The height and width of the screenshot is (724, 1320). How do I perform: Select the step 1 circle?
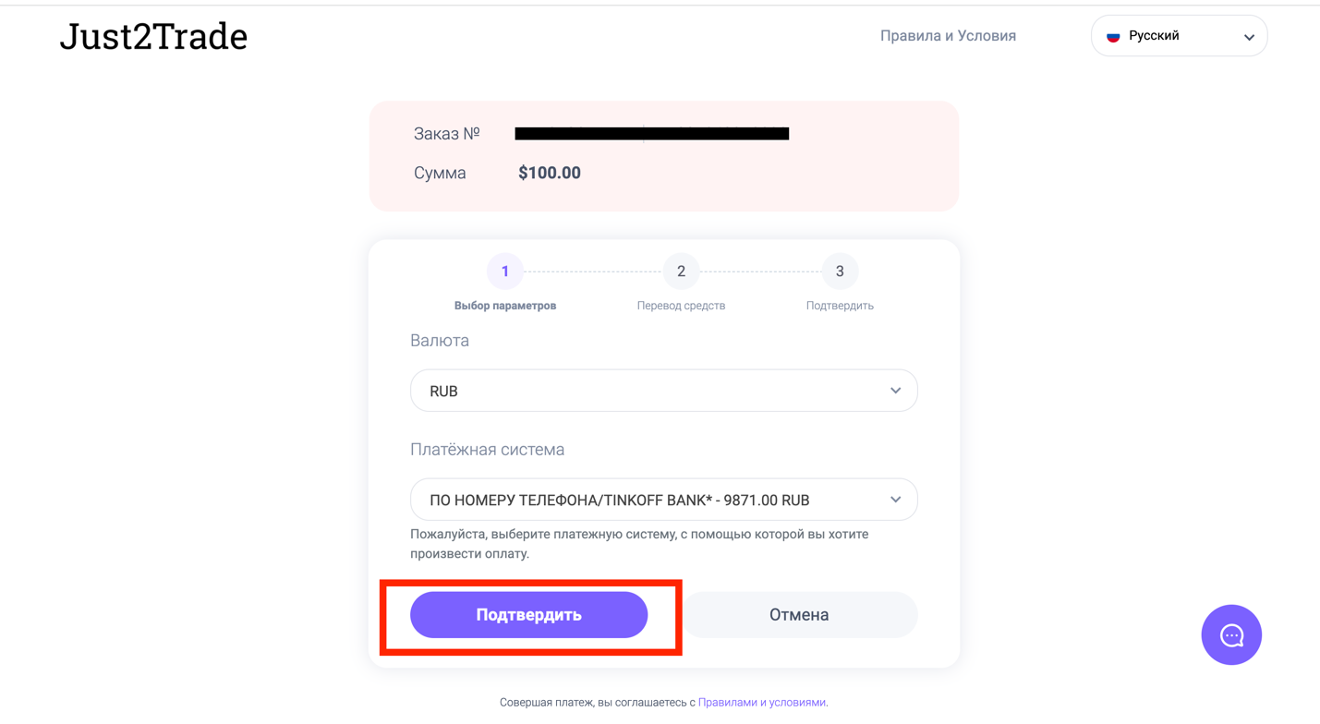(x=504, y=271)
